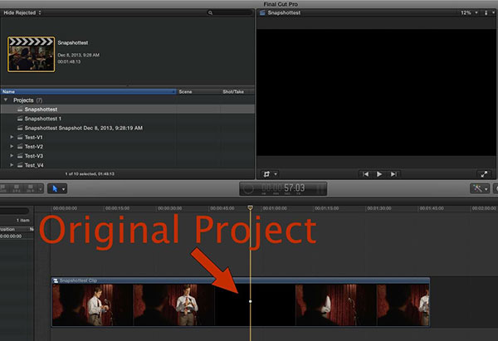Viewport: 498px width, 341px height.
Task: Click the clip icon on the Snapshottest Clip title bar
Action: tap(56, 280)
